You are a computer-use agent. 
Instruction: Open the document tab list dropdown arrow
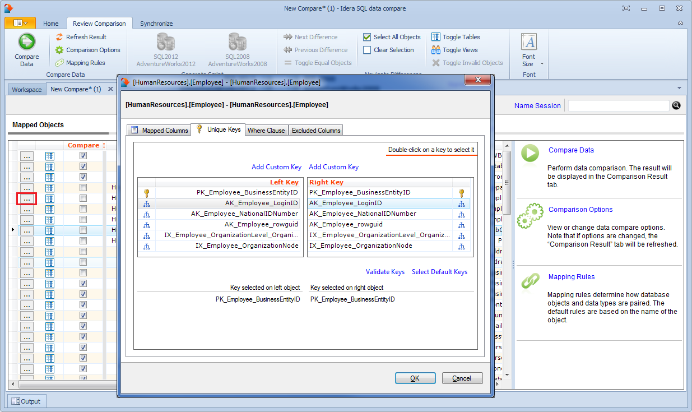pos(679,89)
